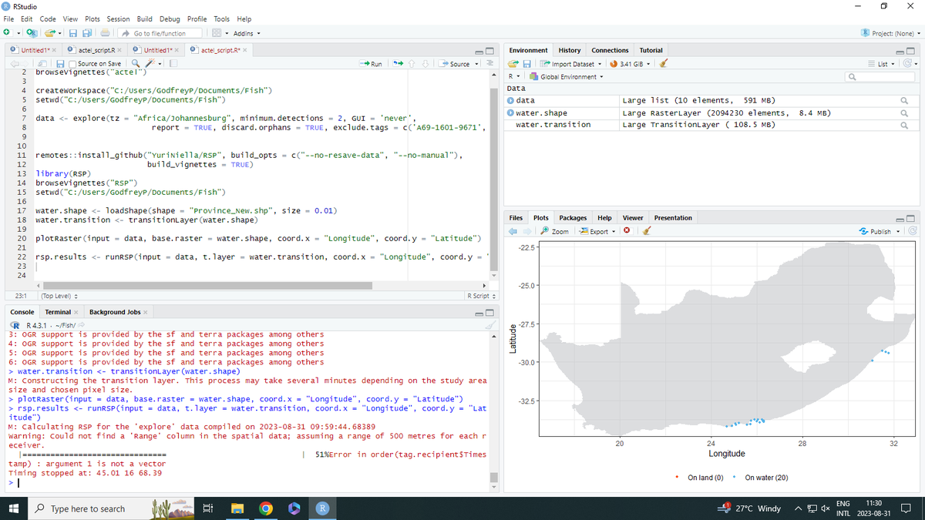Open the Source button dropdown arrow
This screenshot has height=520, width=925.
(x=476, y=64)
